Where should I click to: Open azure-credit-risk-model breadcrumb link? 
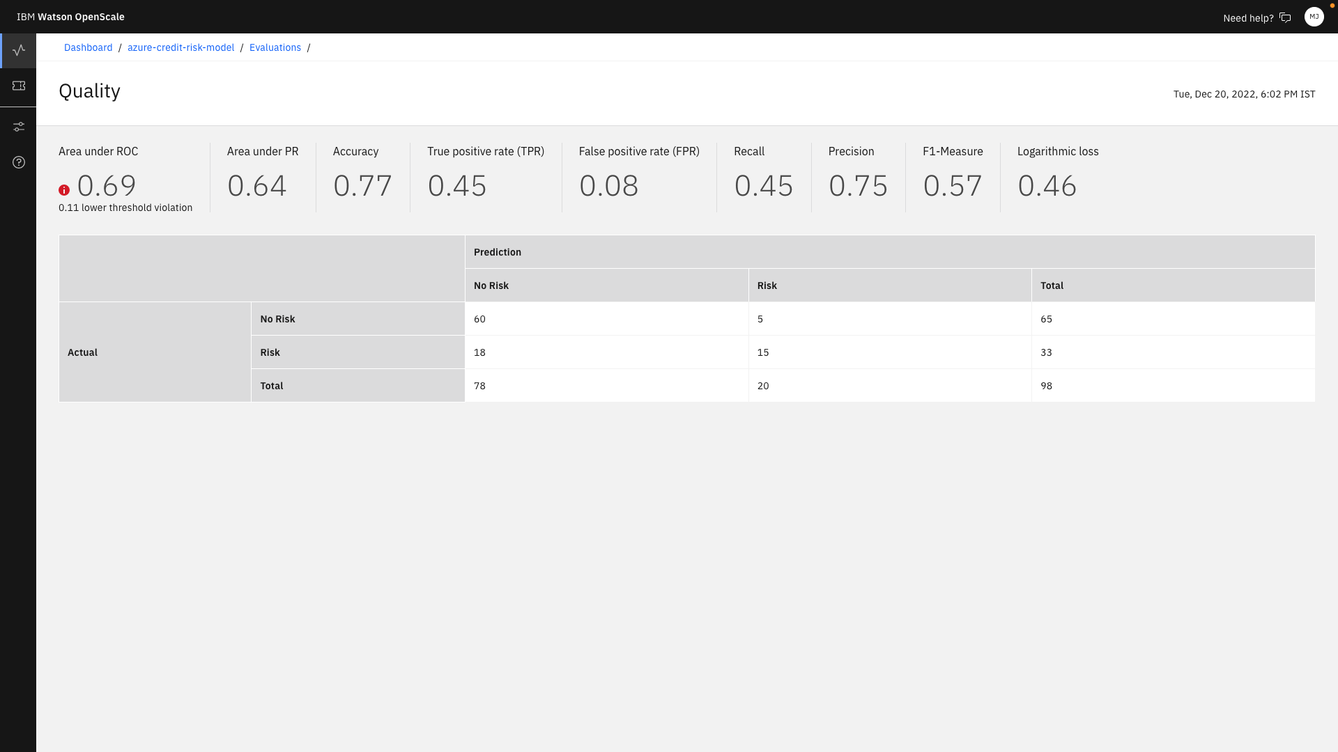pos(180,47)
